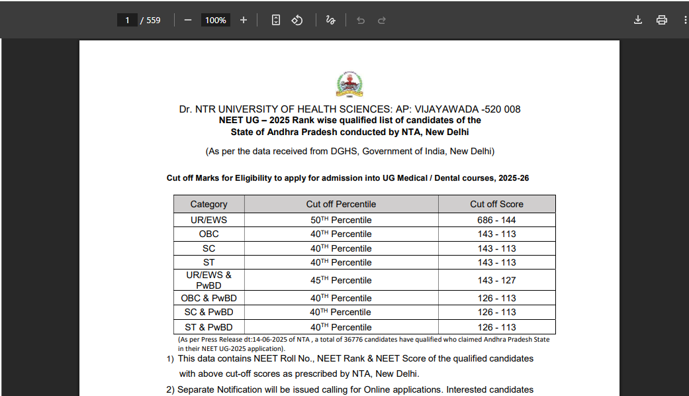Click point 1 about NEET Roll No. data
Image resolution: width=689 pixels, height=396 pixels.
tap(349, 359)
